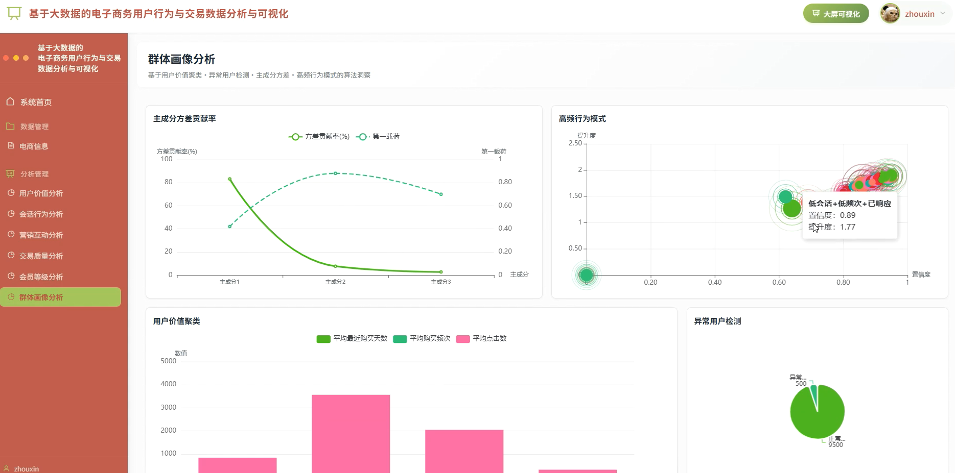Click the 异常用户检测 chart title

[x=718, y=321]
